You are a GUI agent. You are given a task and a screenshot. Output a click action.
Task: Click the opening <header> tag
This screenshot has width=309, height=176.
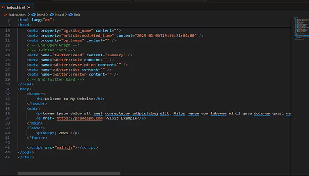coord(36,94)
